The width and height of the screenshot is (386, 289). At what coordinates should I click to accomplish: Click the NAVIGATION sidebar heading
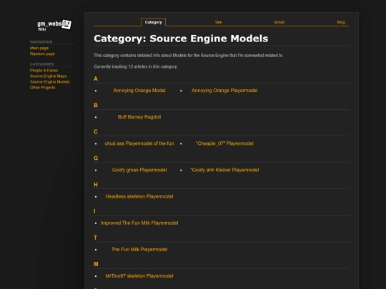point(41,42)
